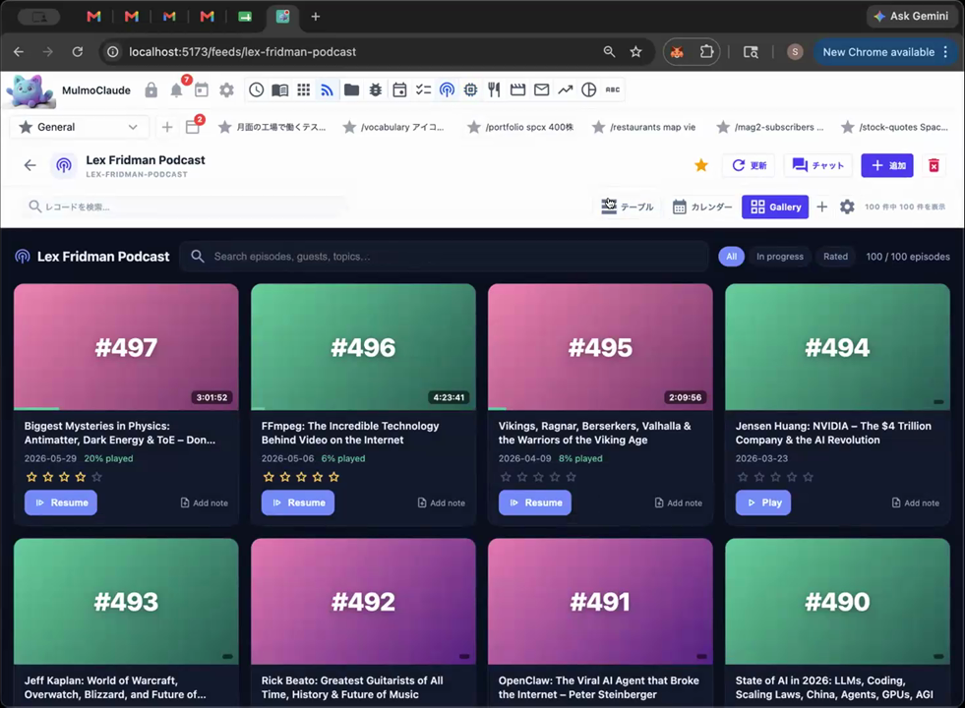
Task: Open the open-book icon in toolbar
Action: click(x=279, y=89)
